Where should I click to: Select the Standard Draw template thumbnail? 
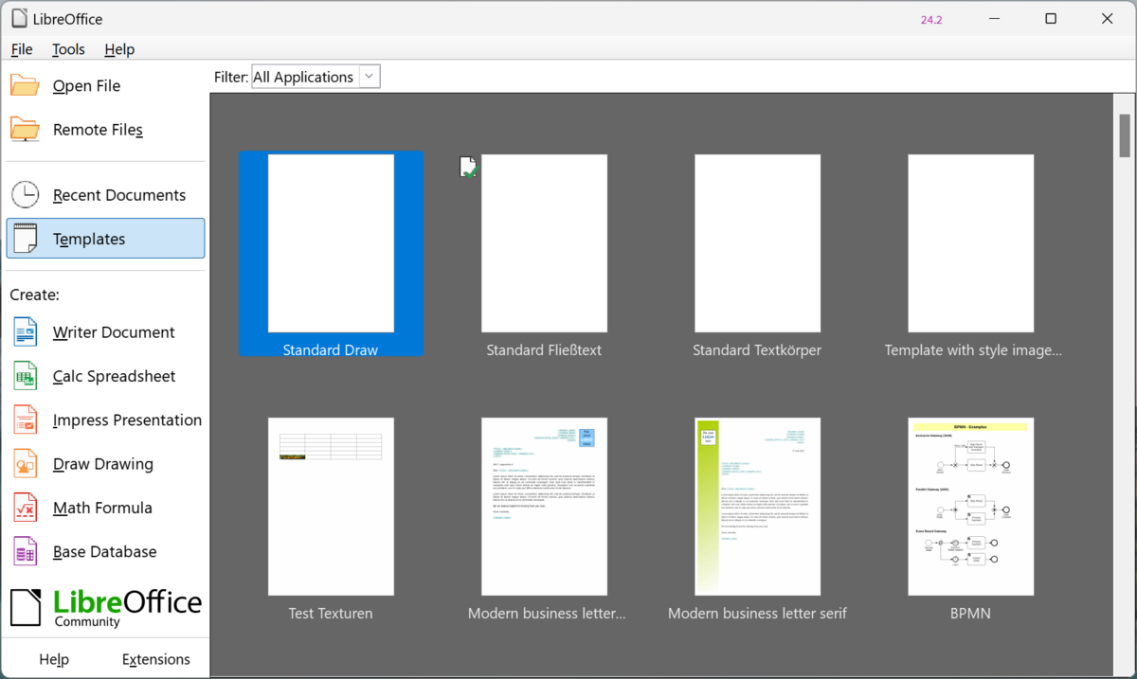point(331,243)
